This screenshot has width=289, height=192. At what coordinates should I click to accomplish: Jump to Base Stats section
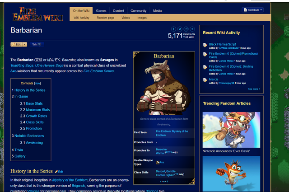point(34,103)
